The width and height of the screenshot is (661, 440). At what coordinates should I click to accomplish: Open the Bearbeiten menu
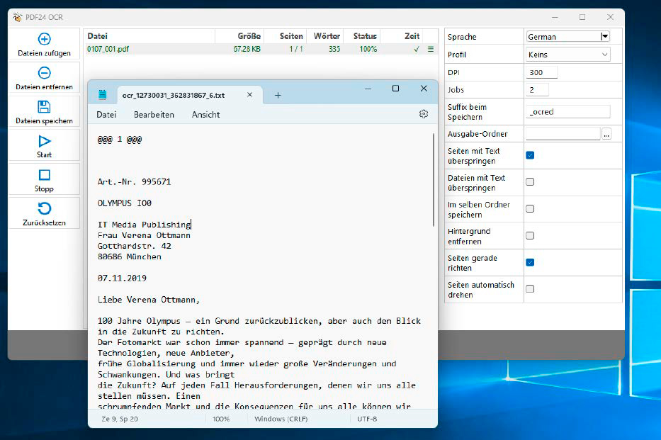click(x=154, y=115)
